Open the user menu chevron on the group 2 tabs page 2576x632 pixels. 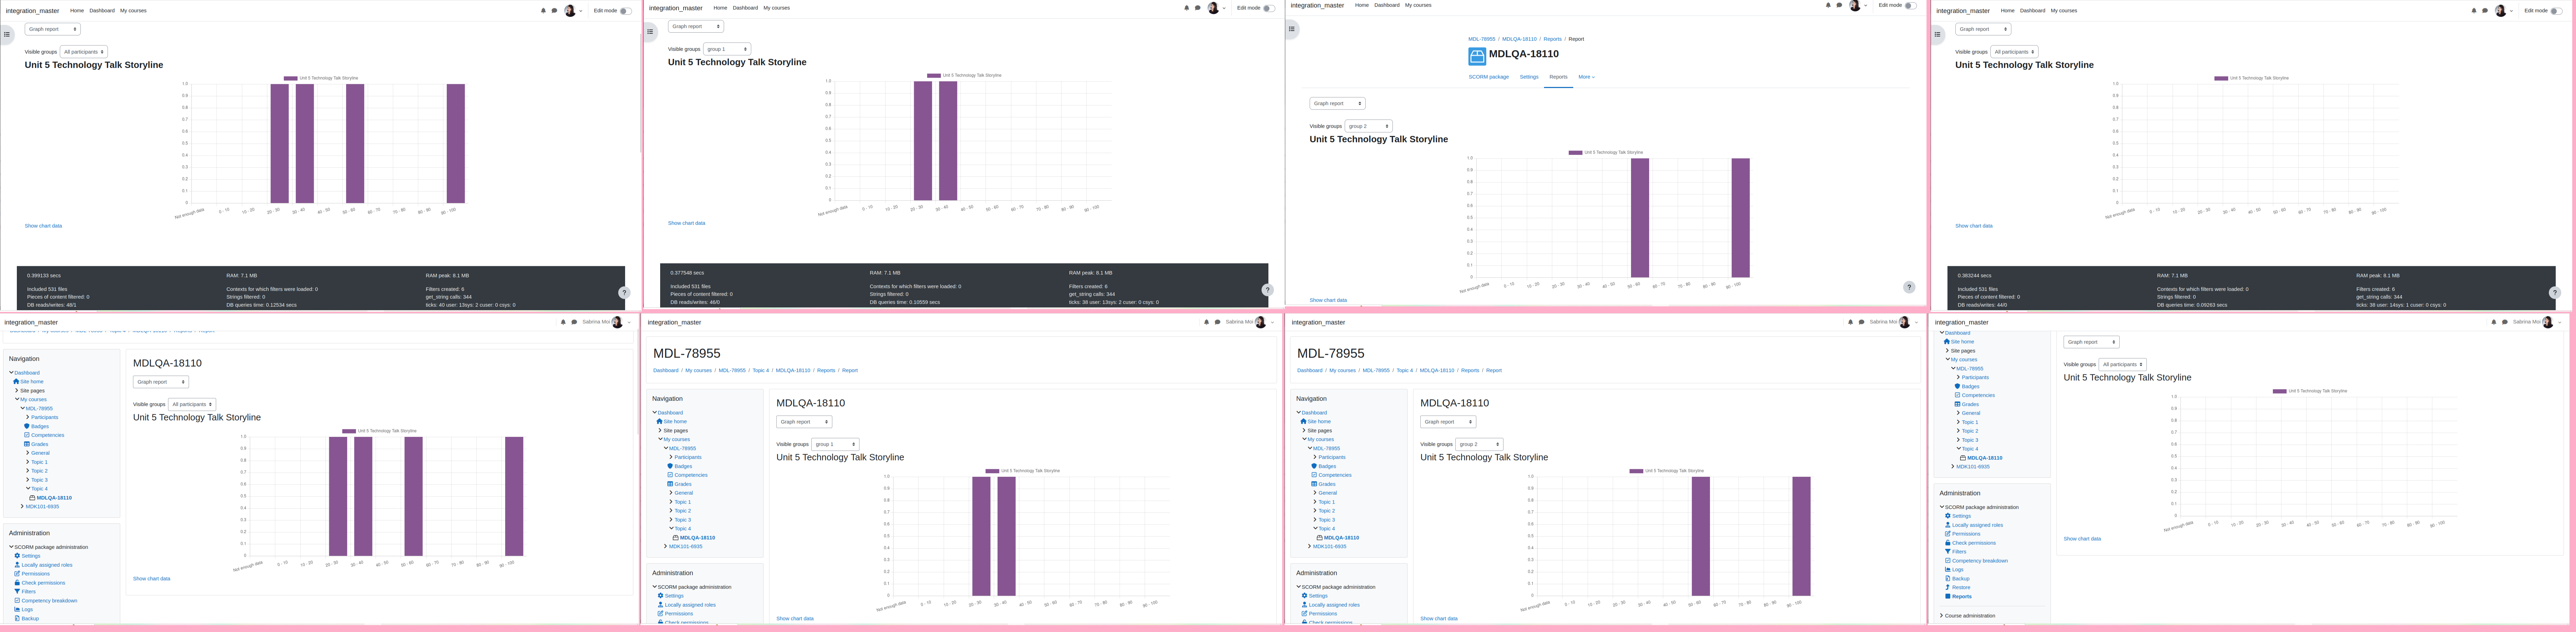[x=1866, y=6]
